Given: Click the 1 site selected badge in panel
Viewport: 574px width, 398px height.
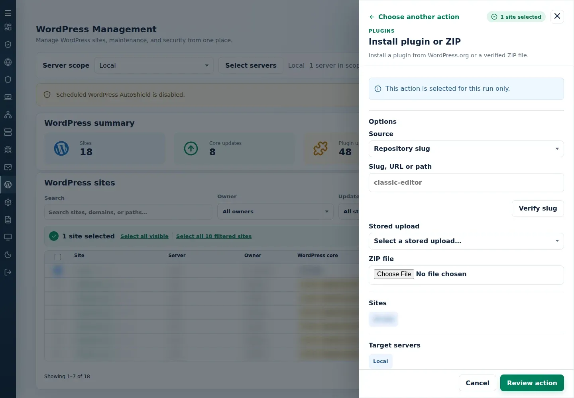Looking at the screenshot, I should coord(516,17).
